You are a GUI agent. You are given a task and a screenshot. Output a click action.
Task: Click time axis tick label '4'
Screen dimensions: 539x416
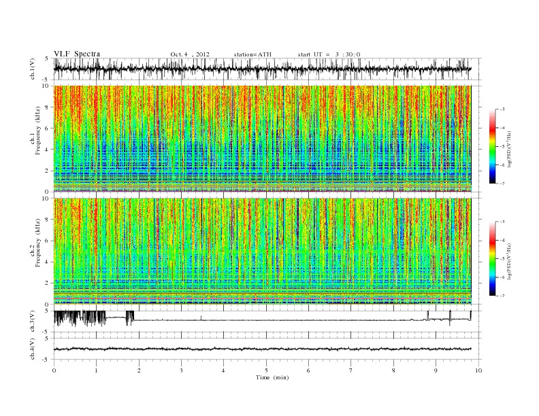click(x=223, y=370)
